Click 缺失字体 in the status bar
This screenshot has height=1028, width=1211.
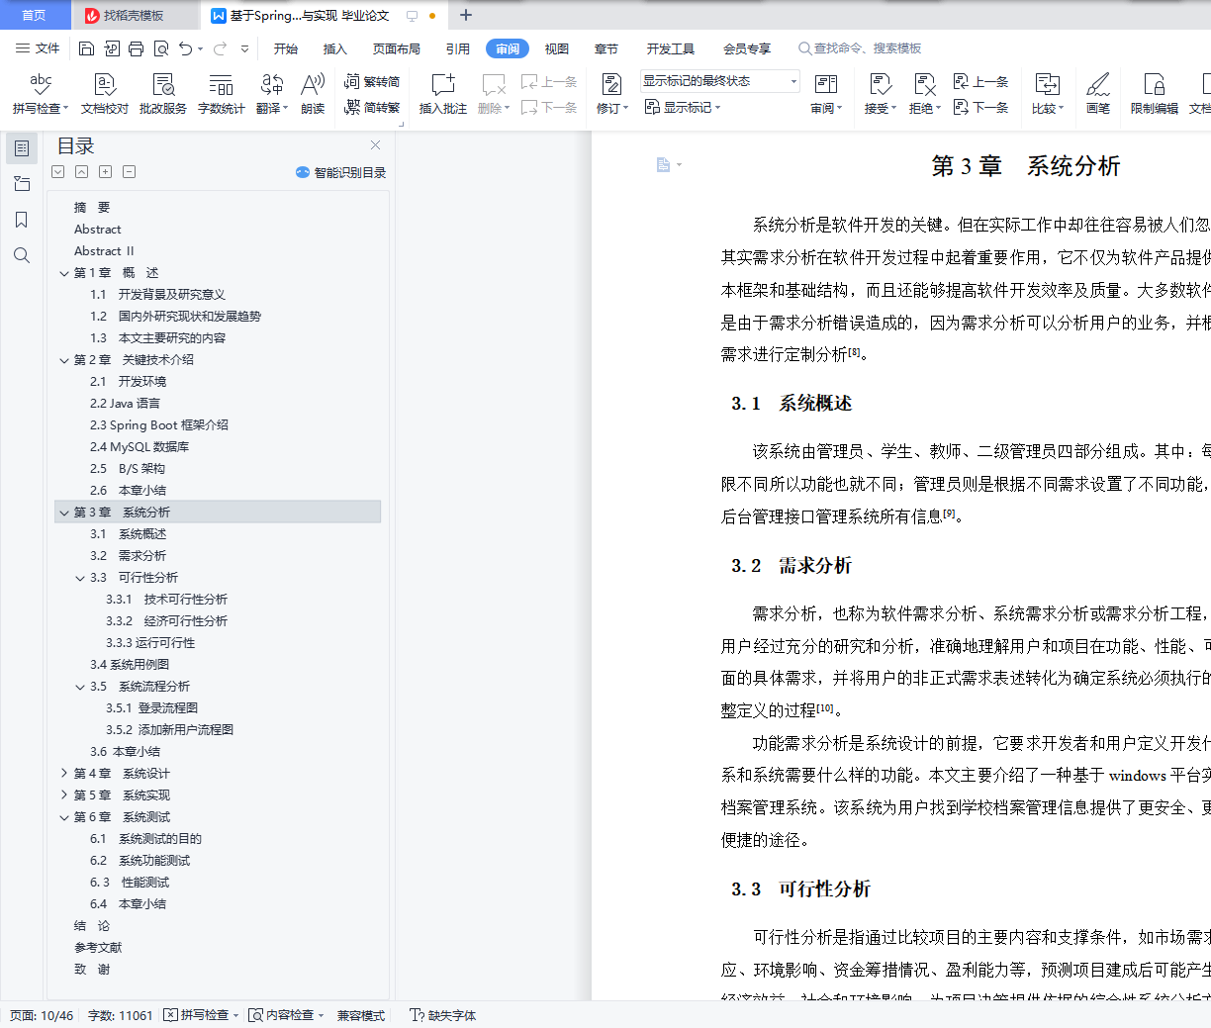point(443,1015)
